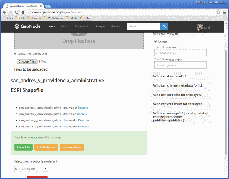The image size is (229, 179).
Task: Open the UTF-8/Unicode charset dropdown
Action: click(x=31, y=169)
